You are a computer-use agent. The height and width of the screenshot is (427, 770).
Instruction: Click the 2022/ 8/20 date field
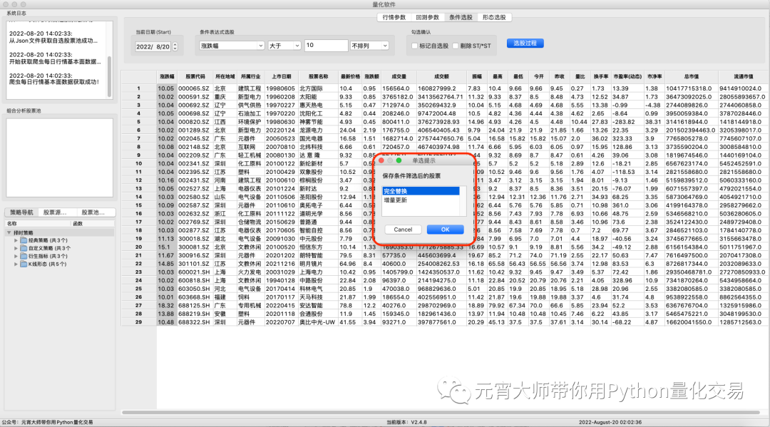coord(153,46)
